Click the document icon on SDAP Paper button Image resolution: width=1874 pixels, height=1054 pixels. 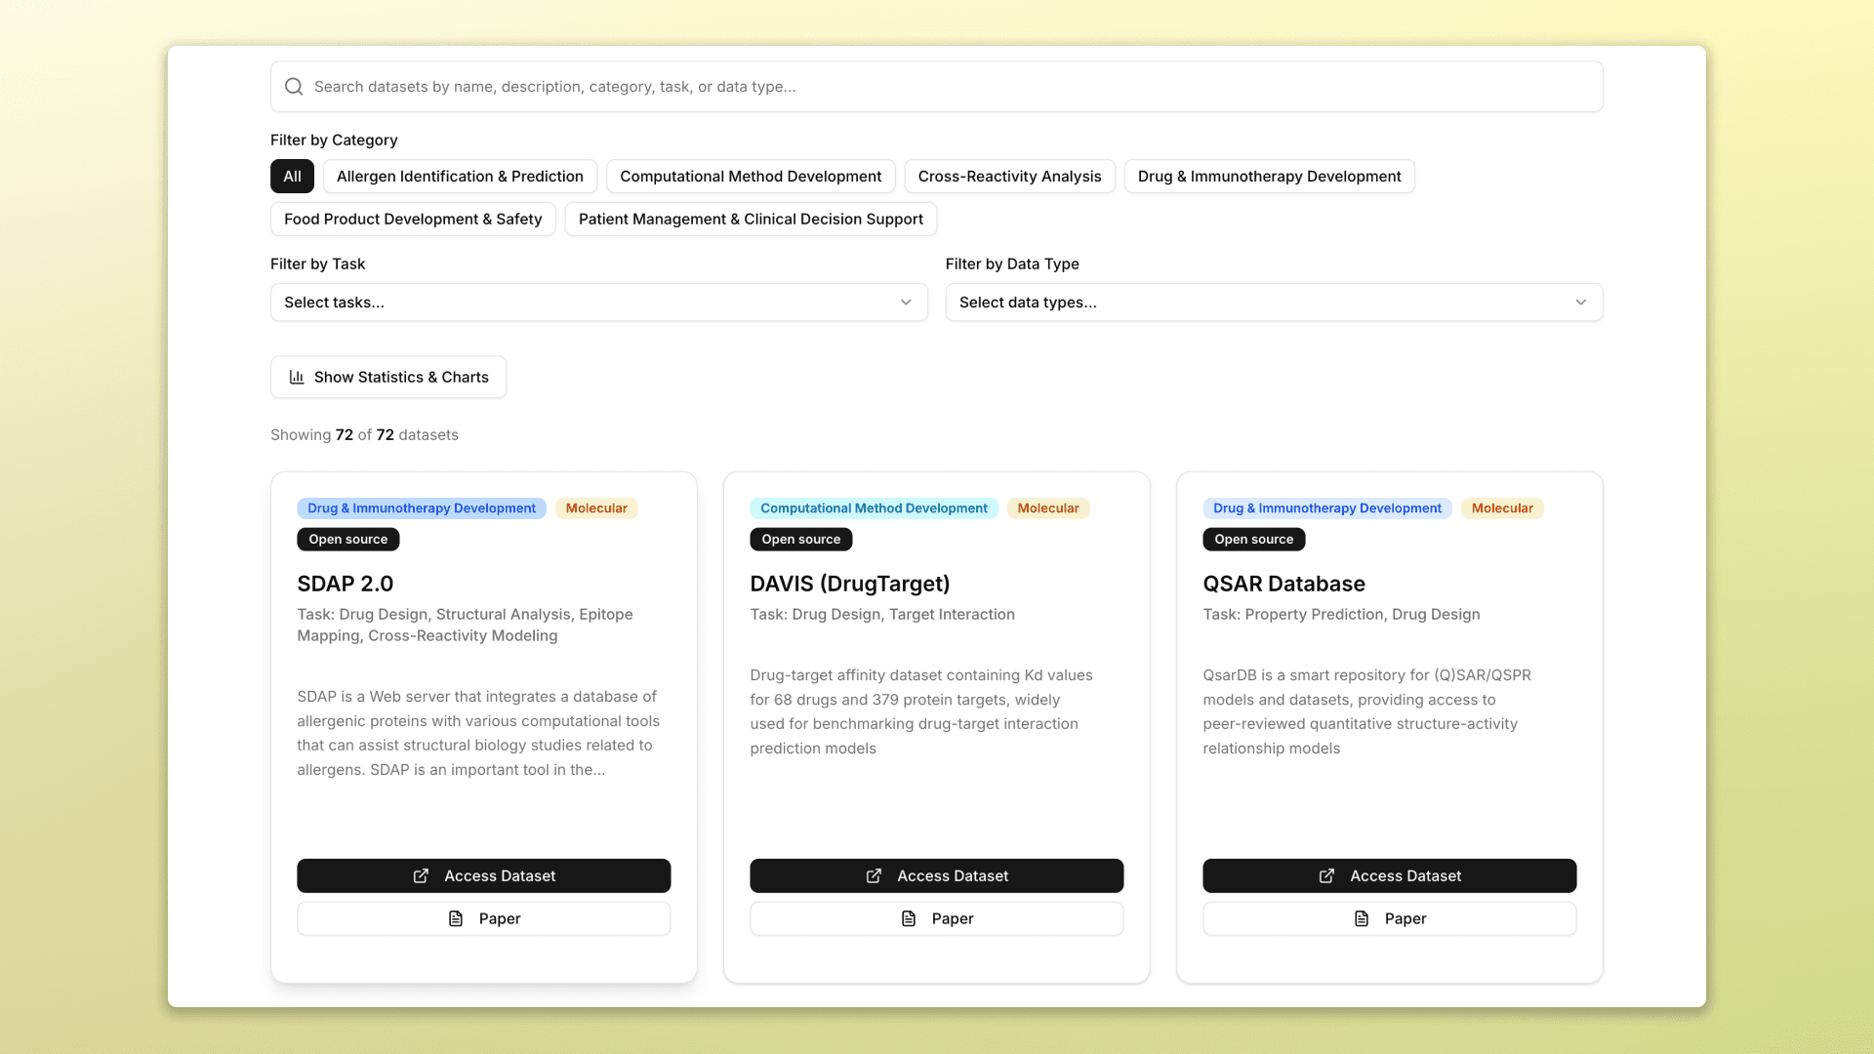point(456,919)
